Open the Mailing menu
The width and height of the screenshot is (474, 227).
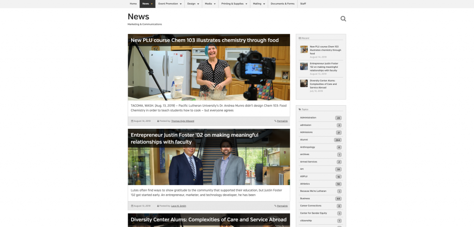257,4
